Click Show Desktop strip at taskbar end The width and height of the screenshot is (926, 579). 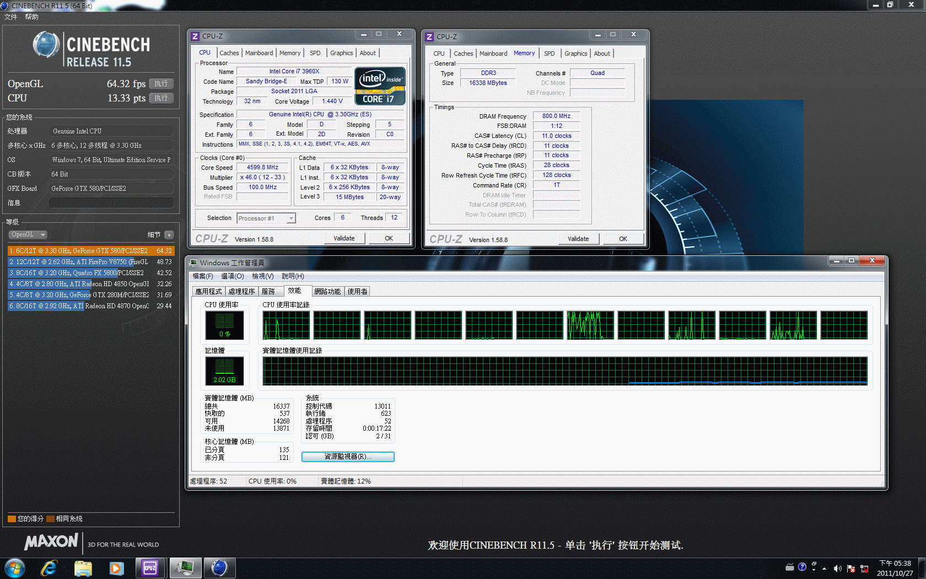[x=922, y=568]
